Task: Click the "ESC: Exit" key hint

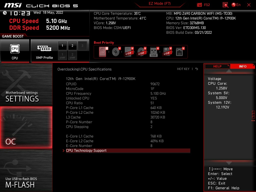Action: click(x=216, y=183)
